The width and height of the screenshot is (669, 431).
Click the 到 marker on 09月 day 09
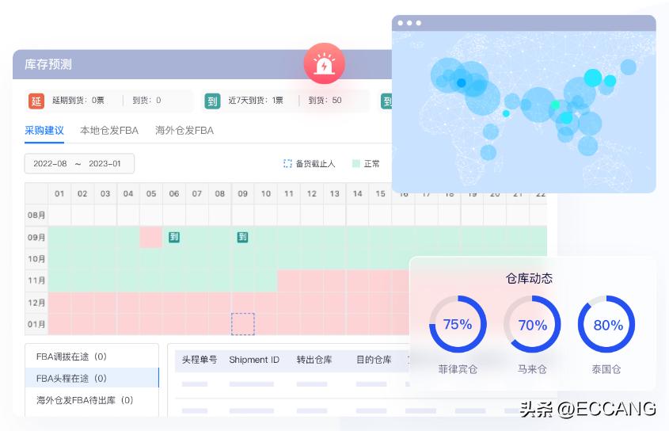pos(242,237)
